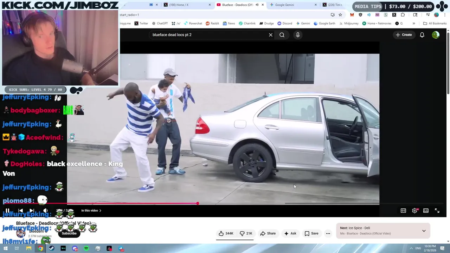Image resolution: width=450 pixels, height=253 pixels.
Task: Open the ChatGPT bookmark
Action: (x=160, y=24)
